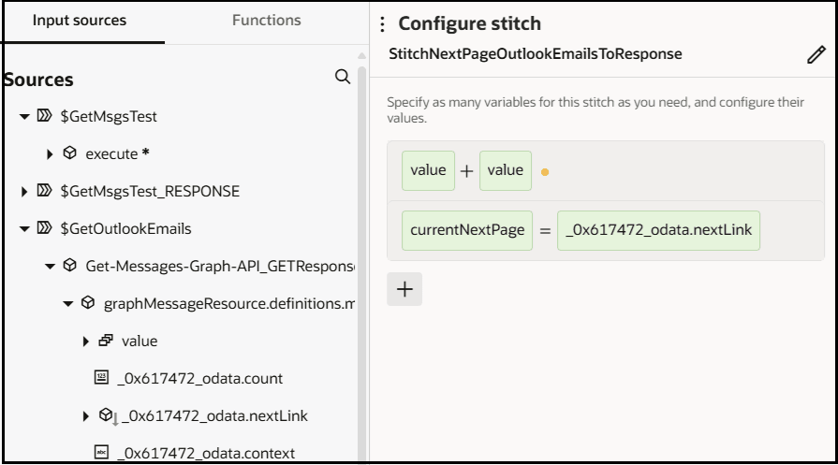Click the $GetMsgsTest_RESPONSE variable icon

[x=45, y=192]
